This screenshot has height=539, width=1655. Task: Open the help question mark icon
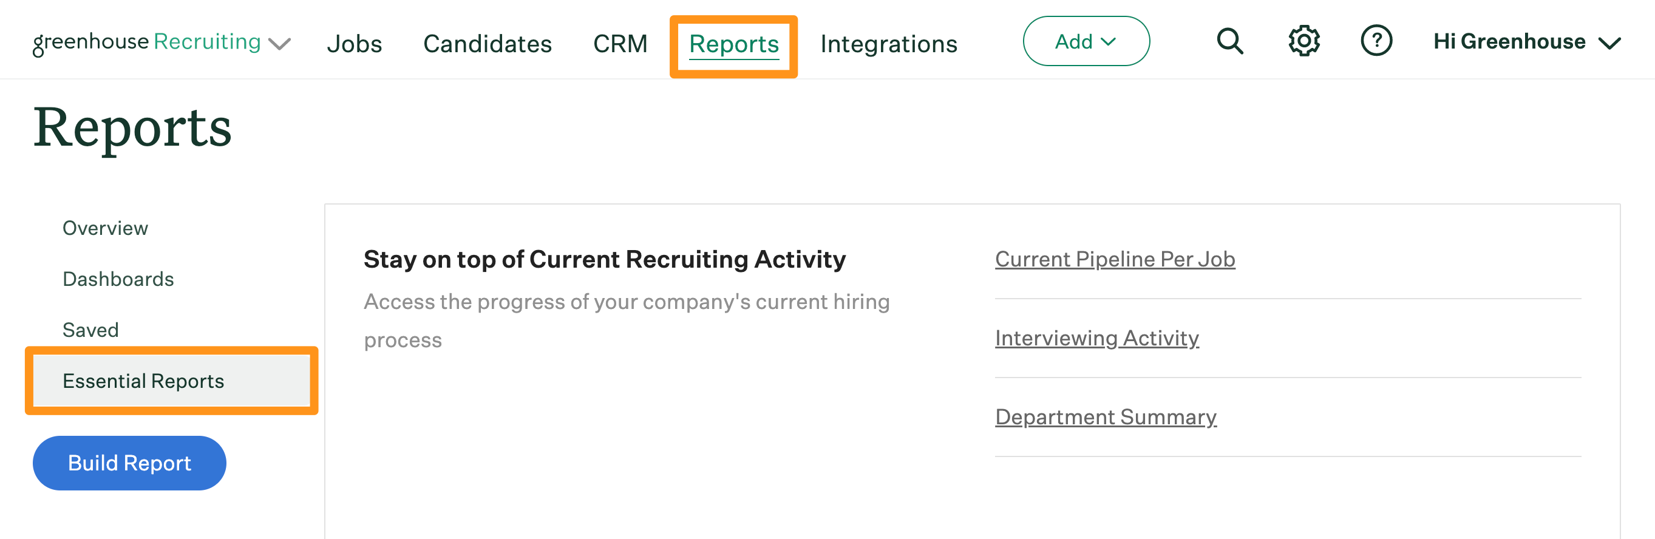(x=1376, y=41)
